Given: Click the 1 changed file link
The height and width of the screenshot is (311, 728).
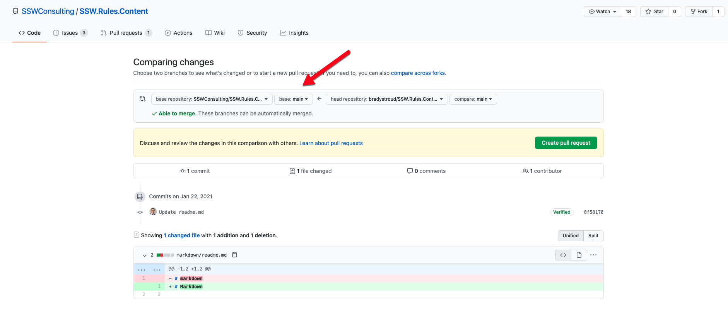Looking at the screenshot, I should pos(182,235).
